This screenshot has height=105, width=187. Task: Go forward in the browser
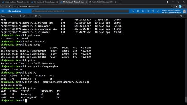click(6, 6)
